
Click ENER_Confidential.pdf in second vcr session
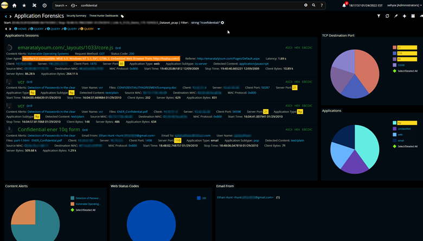pyautogui.click(x=132, y=112)
